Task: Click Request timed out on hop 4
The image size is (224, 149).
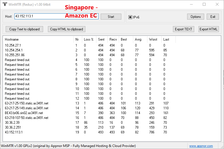Action: pyautogui.click(x=17, y=60)
